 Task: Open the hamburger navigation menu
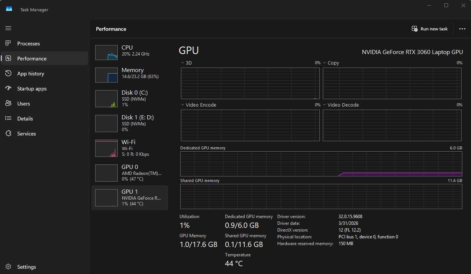coord(8,29)
